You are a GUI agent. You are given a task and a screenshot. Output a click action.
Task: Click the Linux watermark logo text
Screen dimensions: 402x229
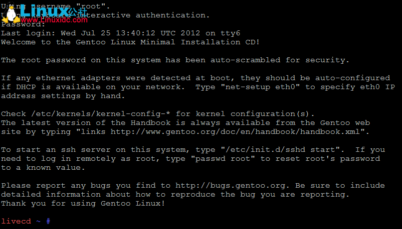click(x=44, y=11)
